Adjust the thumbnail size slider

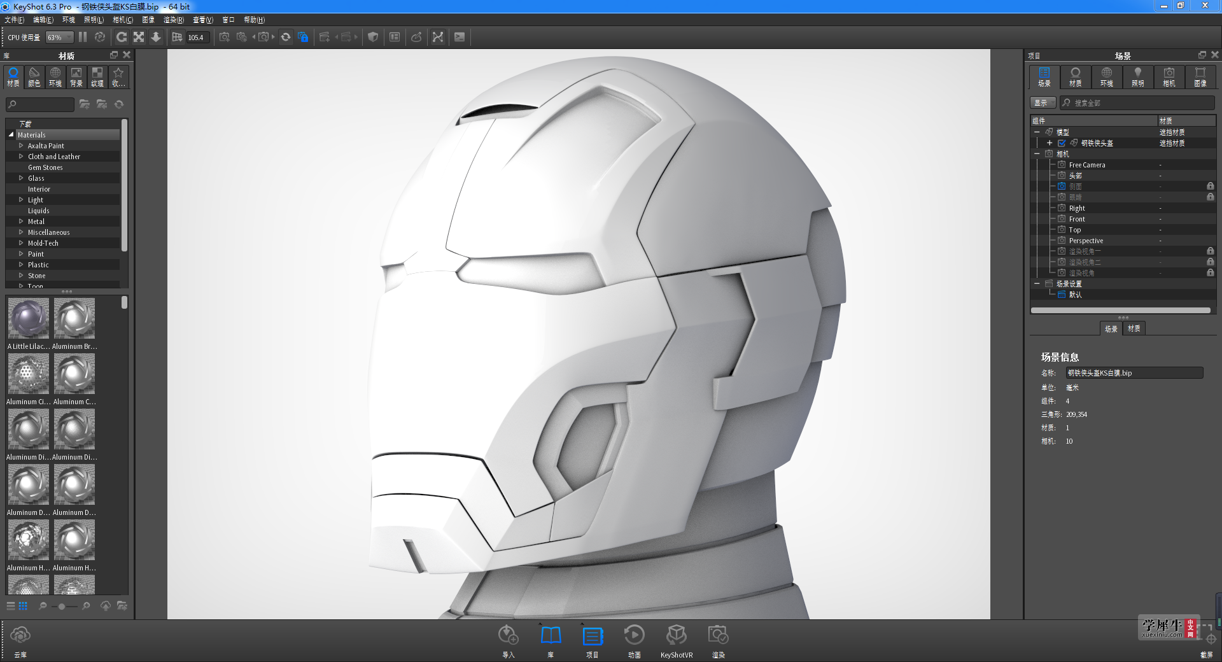(62, 607)
